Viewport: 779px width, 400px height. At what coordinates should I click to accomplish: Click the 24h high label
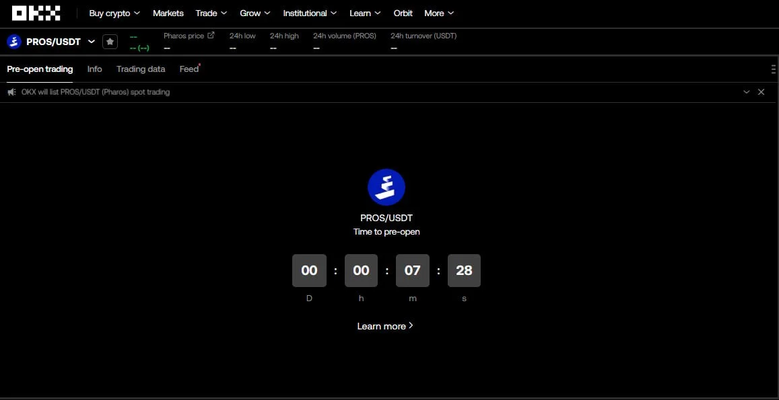pos(284,36)
